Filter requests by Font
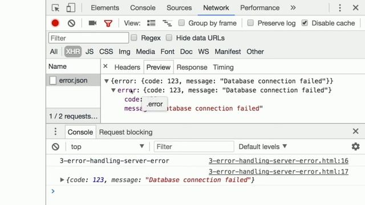Image resolution: width=365 pixels, height=205 pixels. tap(167, 52)
